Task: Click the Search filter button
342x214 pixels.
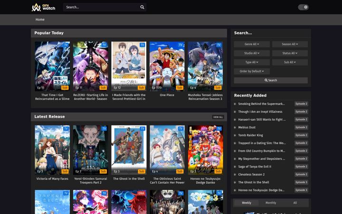Action: point(271,80)
